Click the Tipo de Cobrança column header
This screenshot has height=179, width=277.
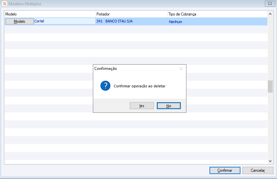217,14
